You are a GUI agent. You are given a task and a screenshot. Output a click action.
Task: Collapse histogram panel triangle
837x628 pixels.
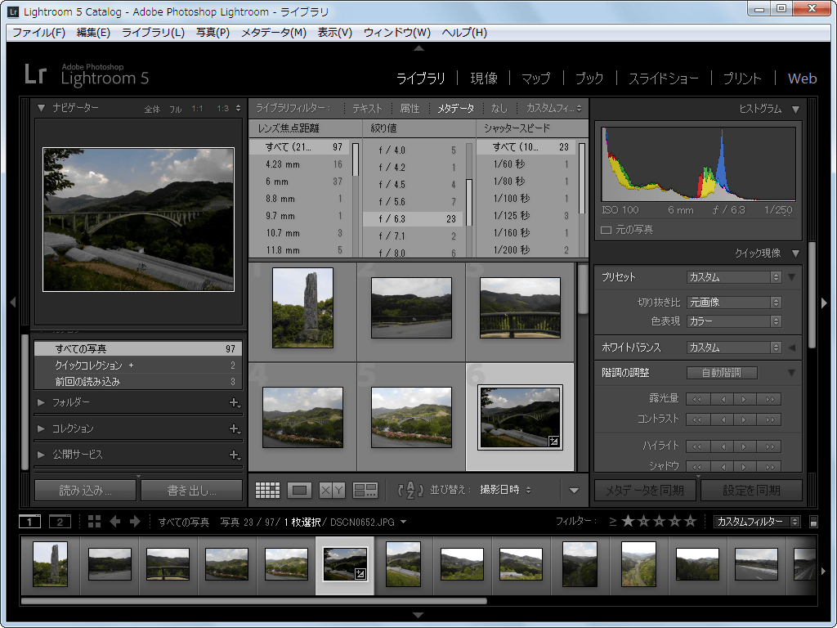click(x=796, y=110)
